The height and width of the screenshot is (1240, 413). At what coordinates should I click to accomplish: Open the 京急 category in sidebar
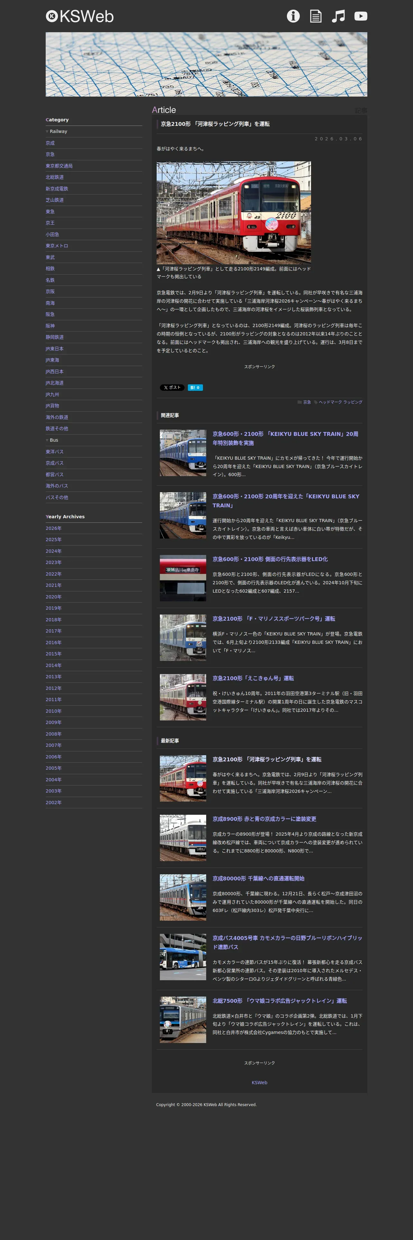pos(50,155)
